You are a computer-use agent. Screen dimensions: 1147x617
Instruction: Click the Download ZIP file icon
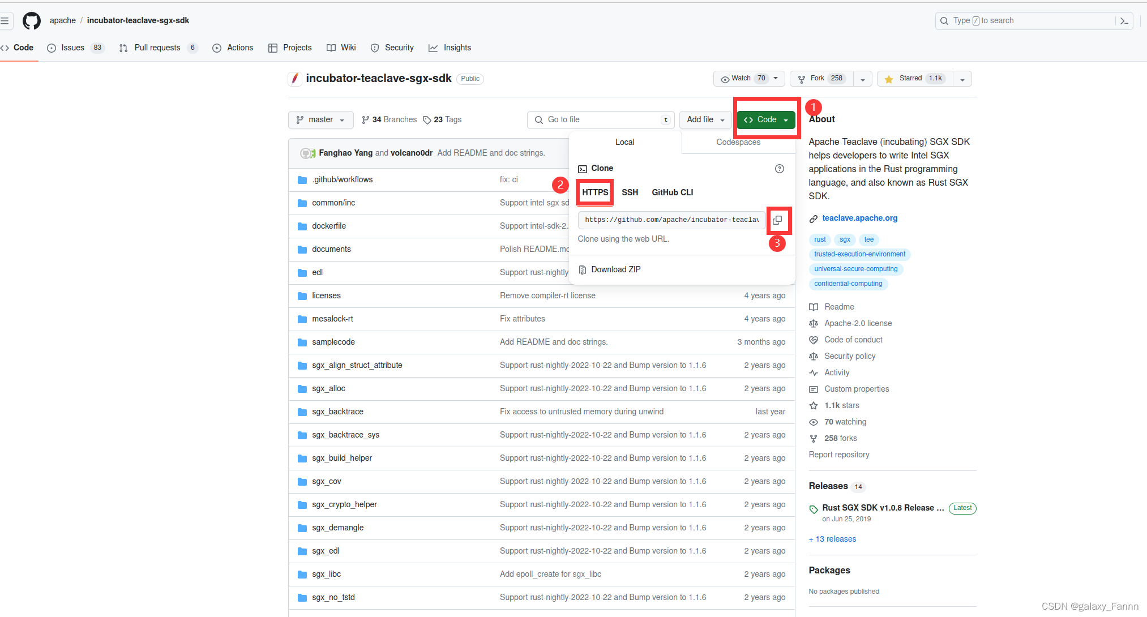582,269
